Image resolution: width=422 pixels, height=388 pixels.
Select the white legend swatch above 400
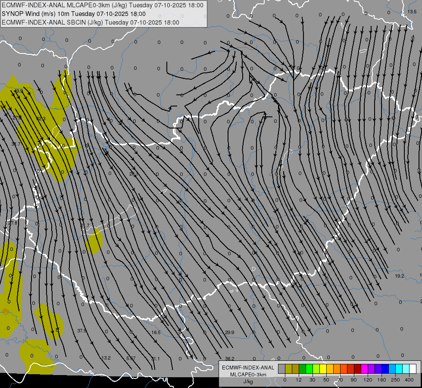(x=413, y=369)
